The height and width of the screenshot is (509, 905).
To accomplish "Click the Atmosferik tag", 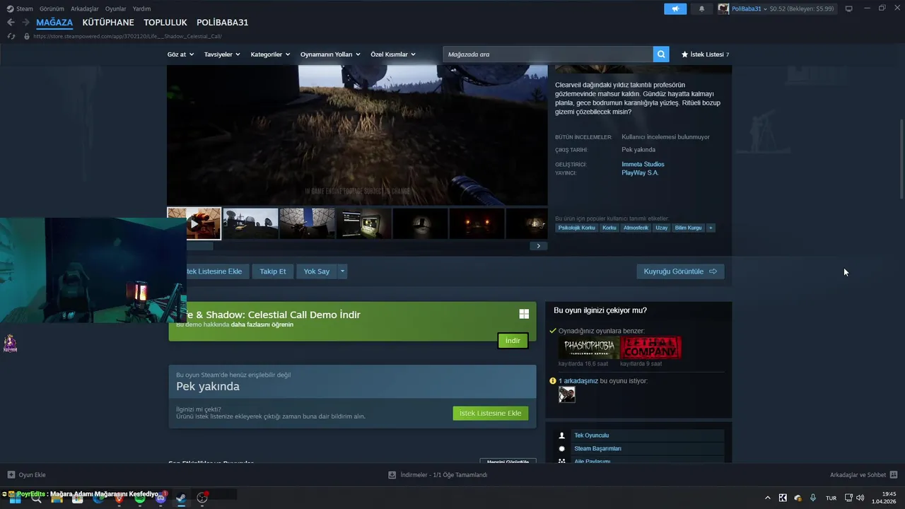I will pos(636,228).
